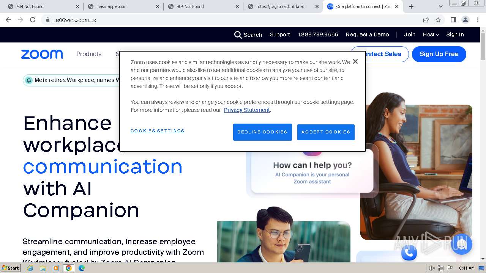Open the tab search chevron
The height and width of the screenshot is (273, 486).
point(440,6)
